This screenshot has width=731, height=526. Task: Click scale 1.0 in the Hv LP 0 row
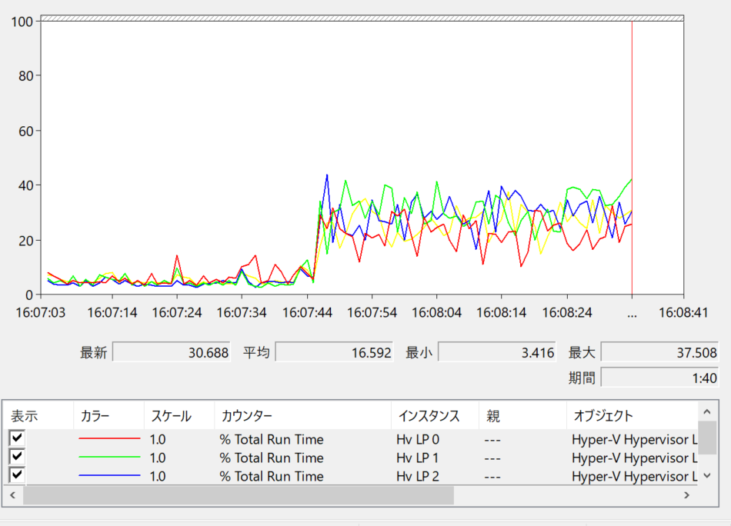[158, 439]
